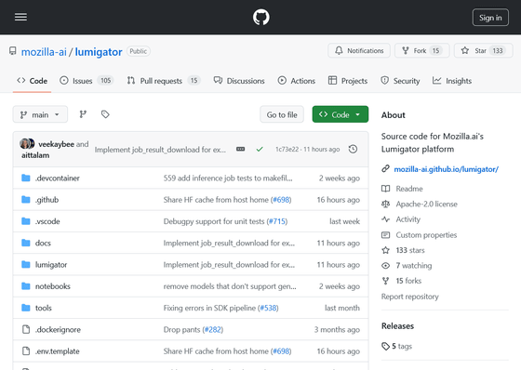Fork the repository

[x=422, y=50]
